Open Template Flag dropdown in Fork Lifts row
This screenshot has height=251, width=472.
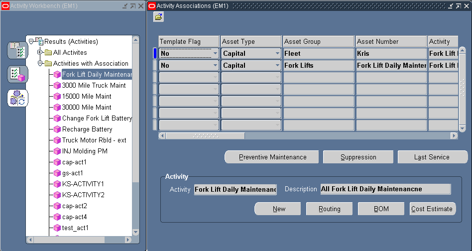[x=215, y=65]
